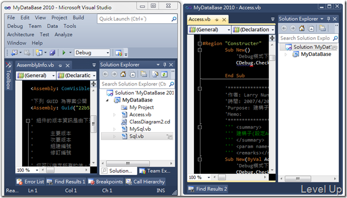The height and width of the screenshot is (198, 347).
Task: Switch to the Team Ex... bottom tab
Action: [x=155, y=171]
